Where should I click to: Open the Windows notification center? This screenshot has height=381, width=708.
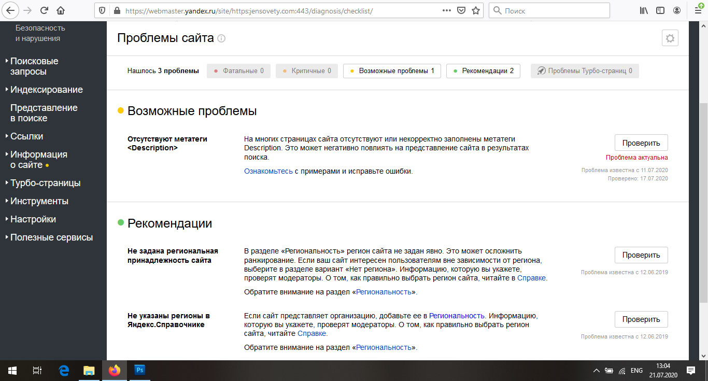coord(690,370)
